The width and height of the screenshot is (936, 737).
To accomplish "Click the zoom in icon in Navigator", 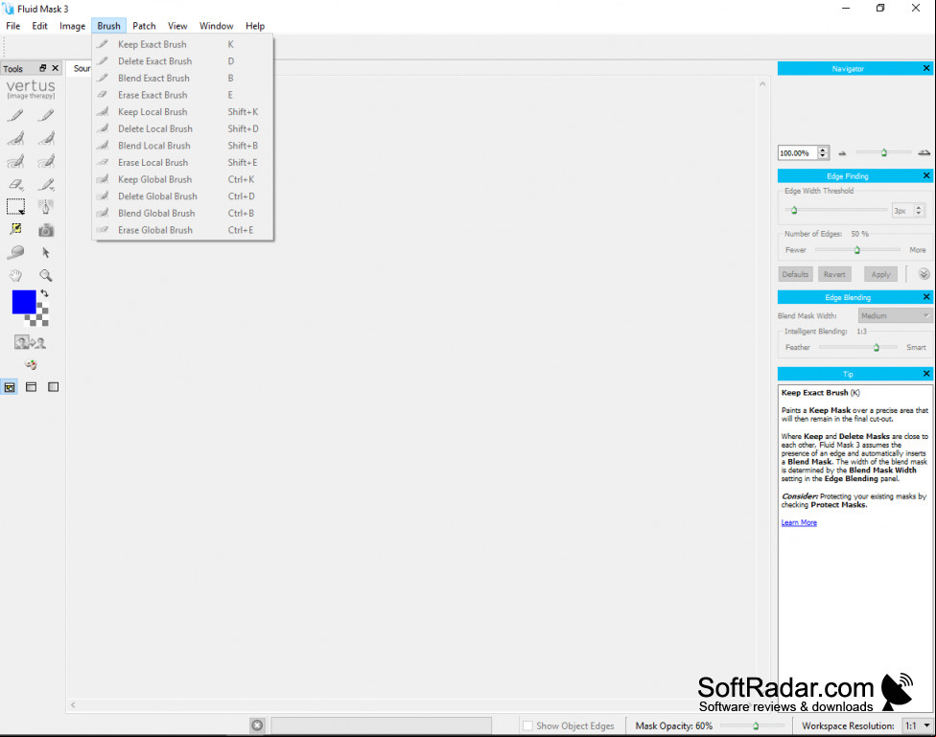I will [924, 152].
